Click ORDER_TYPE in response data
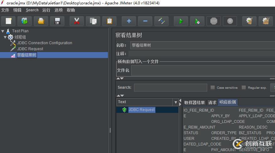 [x=224, y=133]
